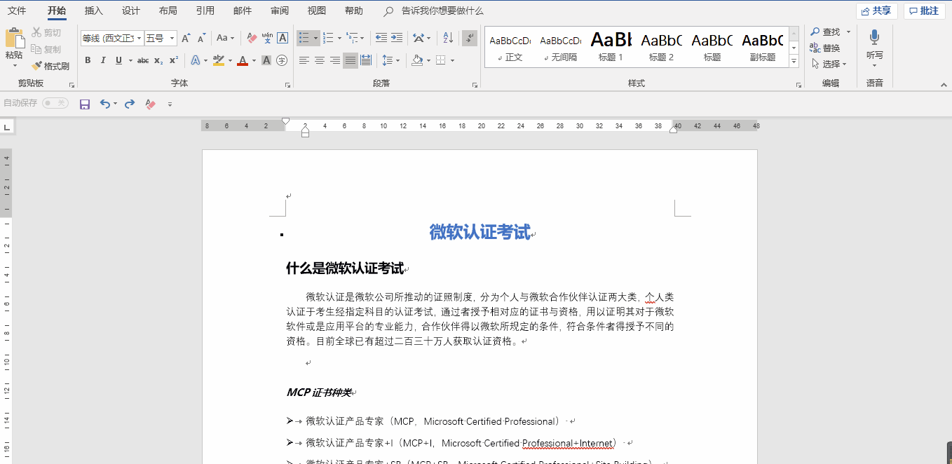The height and width of the screenshot is (464, 952).
Task: Click the Undo arrow icon
Action: pyautogui.click(x=104, y=104)
